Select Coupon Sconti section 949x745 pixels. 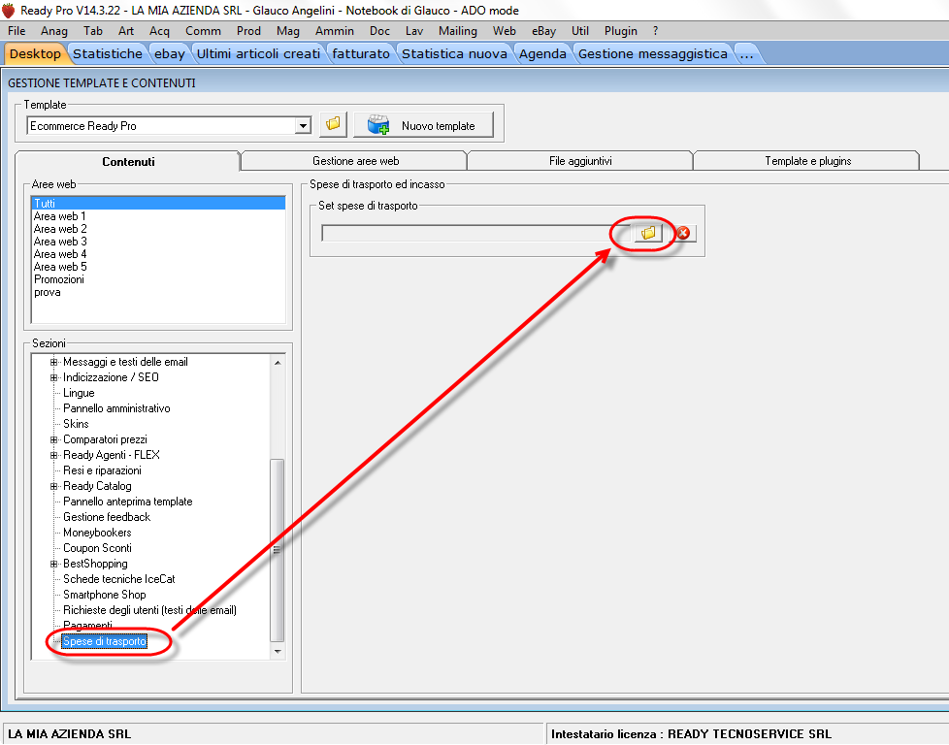click(x=97, y=548)
